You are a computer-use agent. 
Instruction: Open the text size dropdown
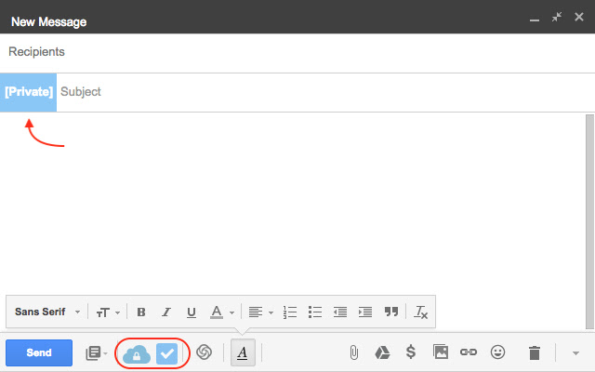[108, 312]
